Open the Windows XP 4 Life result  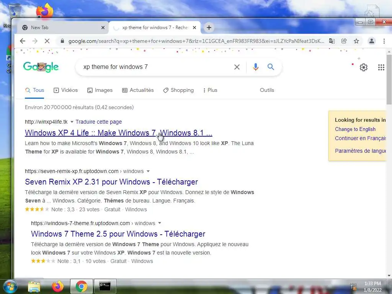click(119, 133)
